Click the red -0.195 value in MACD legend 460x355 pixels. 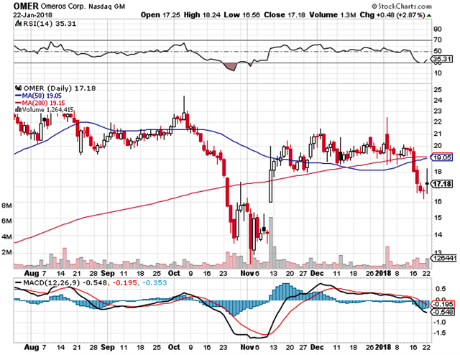(x=124, y=283)
